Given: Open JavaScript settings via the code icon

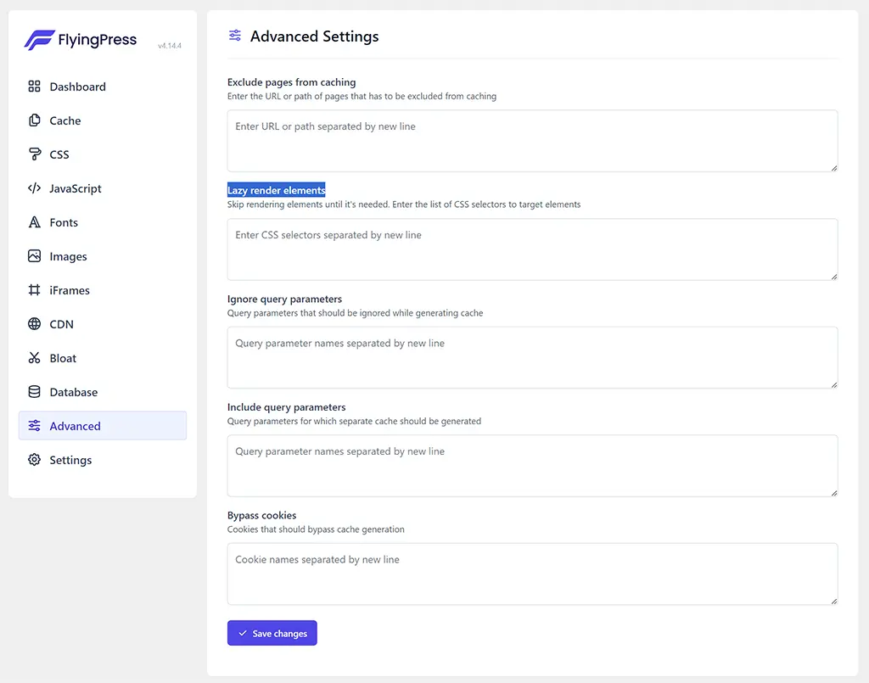Looking at the screenshot, I should [34, 188].
